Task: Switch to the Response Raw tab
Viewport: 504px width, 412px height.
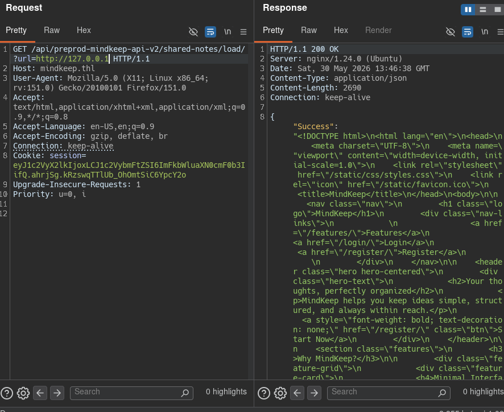Action: [309, 30]
